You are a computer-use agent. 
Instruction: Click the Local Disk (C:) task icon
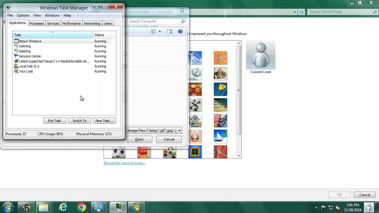(x=16, y=66)
